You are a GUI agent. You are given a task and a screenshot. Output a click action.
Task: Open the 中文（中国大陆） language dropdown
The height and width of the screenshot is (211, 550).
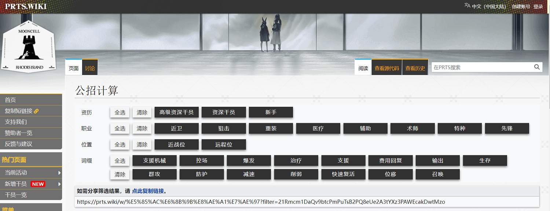[x=489, y=7]
